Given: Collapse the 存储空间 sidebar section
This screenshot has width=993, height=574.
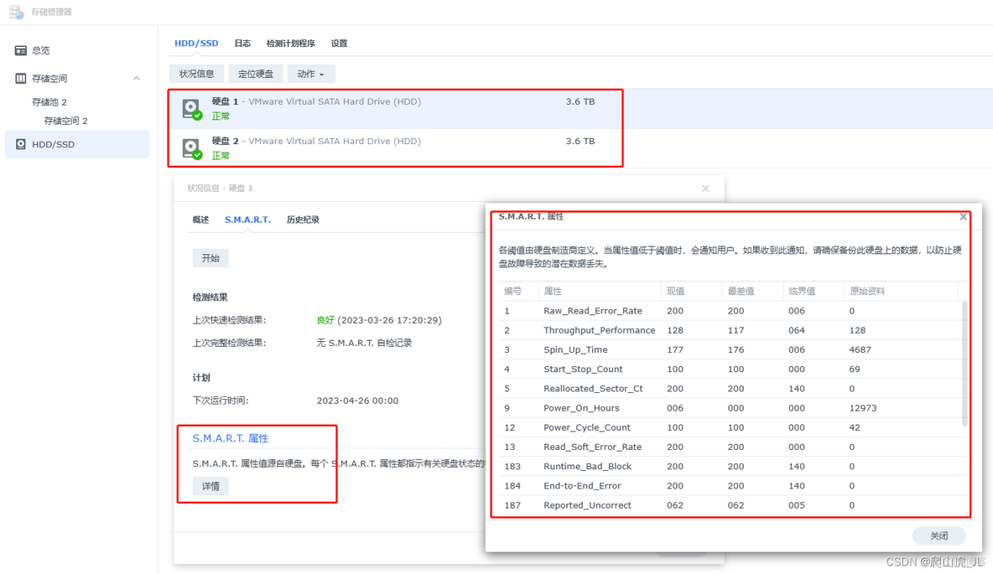Looking at the screenshot, I should (x=137, y=78).
